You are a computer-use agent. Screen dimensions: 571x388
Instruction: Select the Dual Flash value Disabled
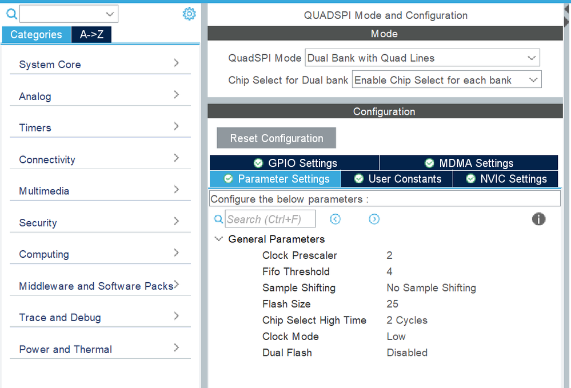click(407, 353)
